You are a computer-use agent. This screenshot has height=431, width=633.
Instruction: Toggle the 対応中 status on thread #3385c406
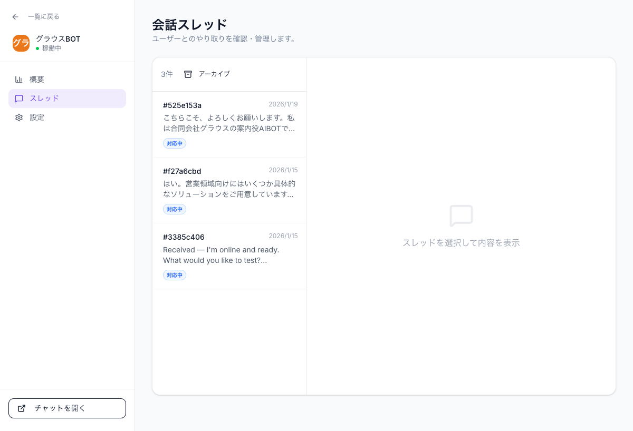pyautogui.click(x=174, y=275)
